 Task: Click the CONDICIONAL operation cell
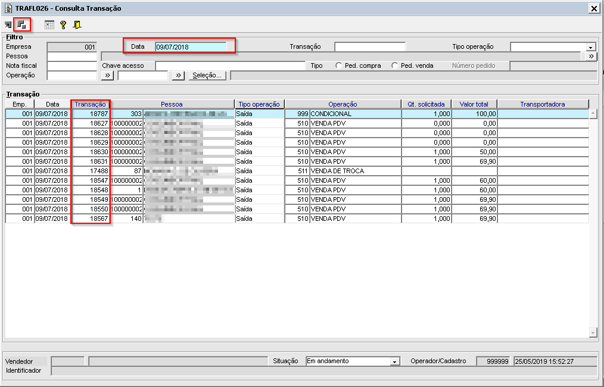[x=355, y=114]
